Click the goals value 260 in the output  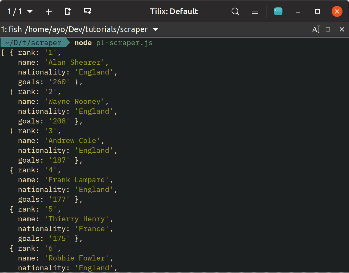(x=59, y=82)
